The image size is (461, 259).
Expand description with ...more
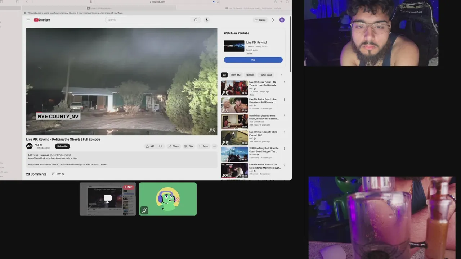click(x=103, y=164)
